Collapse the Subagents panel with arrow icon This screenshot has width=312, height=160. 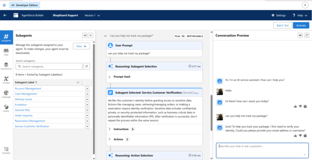(x=85, y=35)
